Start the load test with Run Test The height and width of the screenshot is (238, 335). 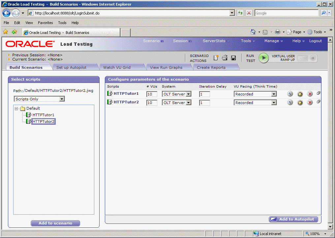263,58
